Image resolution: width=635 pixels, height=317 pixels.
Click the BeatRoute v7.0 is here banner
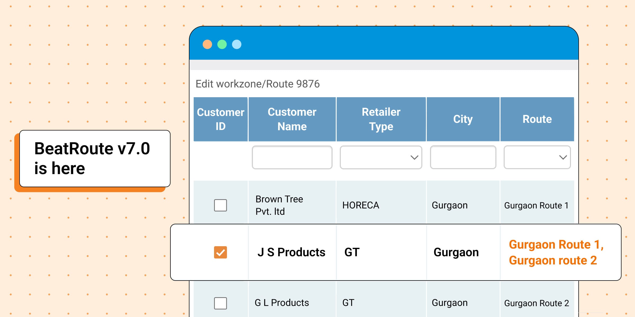[95, 158]
